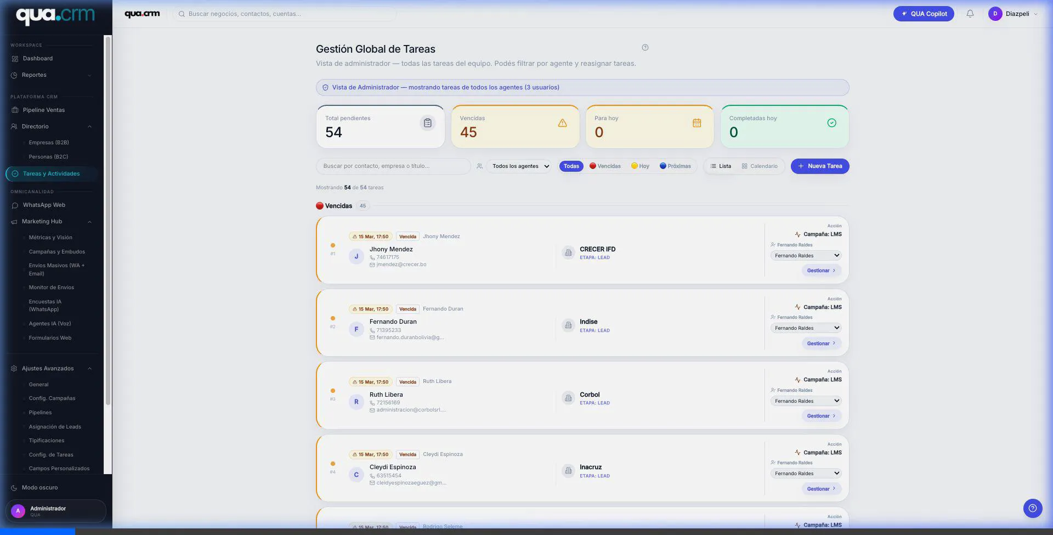Screen dimensions: 1053x535
Task: Click the clipboard icon on Total pendientes card
Action: (427, 123)
